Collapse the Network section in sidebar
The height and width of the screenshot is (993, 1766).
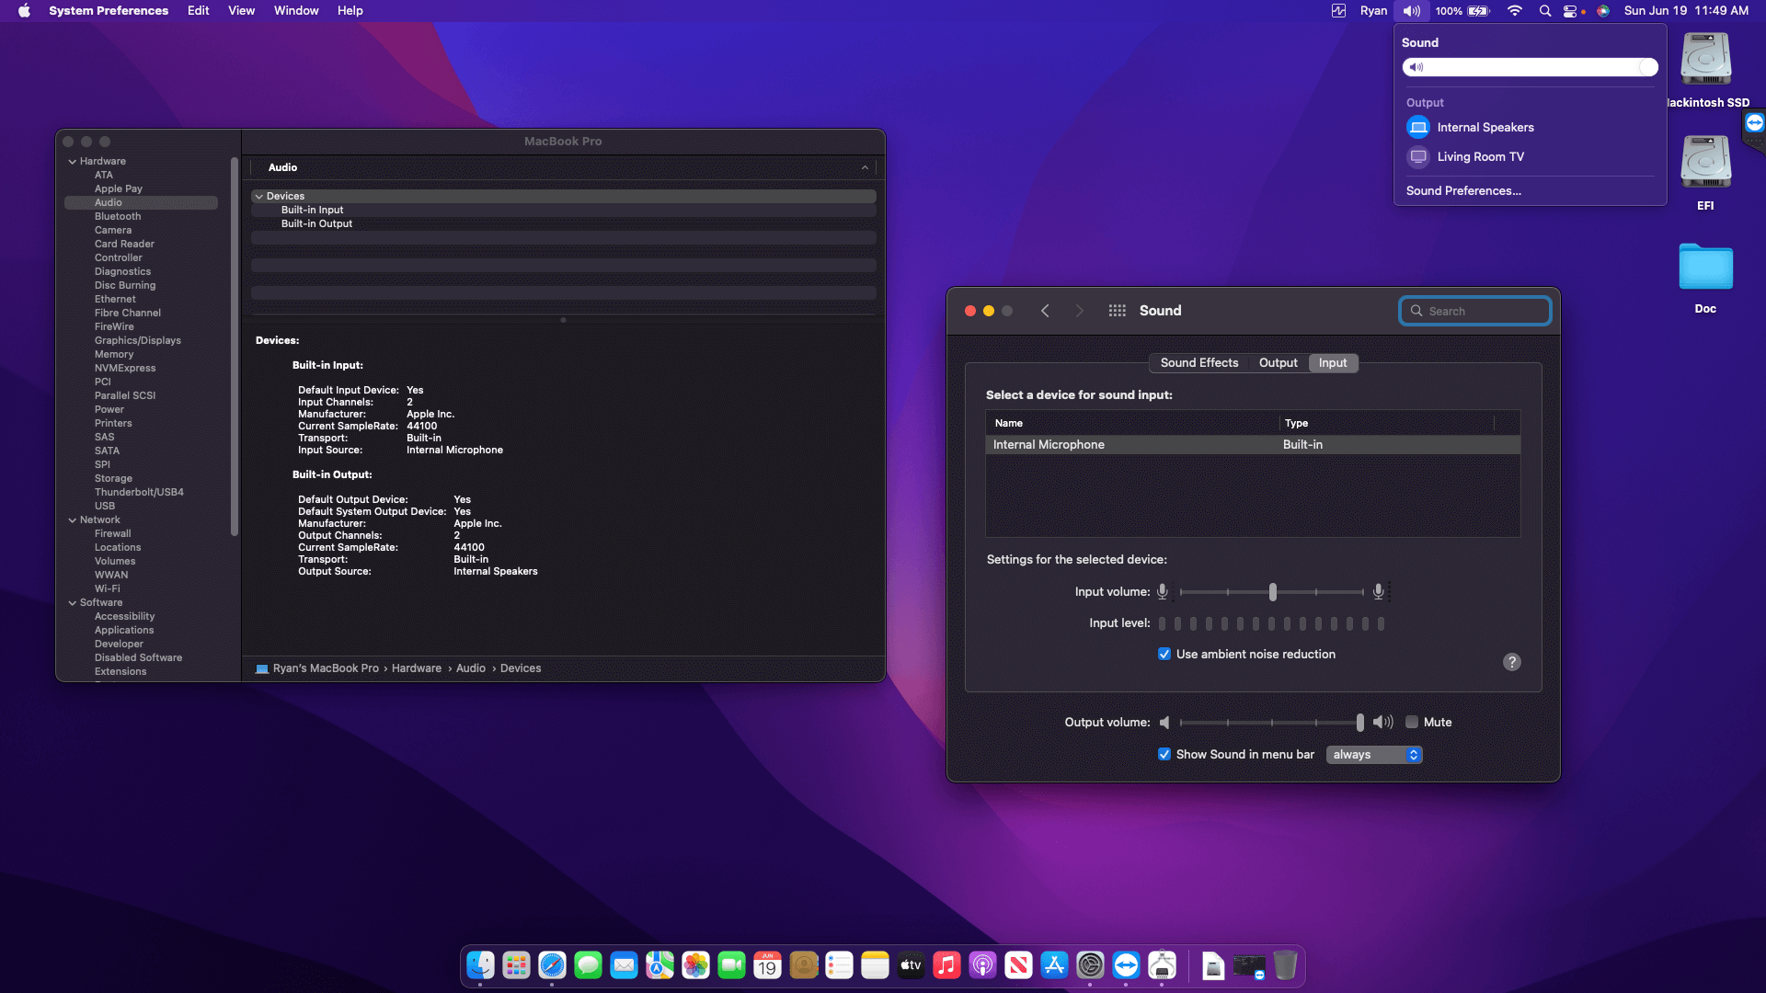pyautogui.click(x=73, y=519)
